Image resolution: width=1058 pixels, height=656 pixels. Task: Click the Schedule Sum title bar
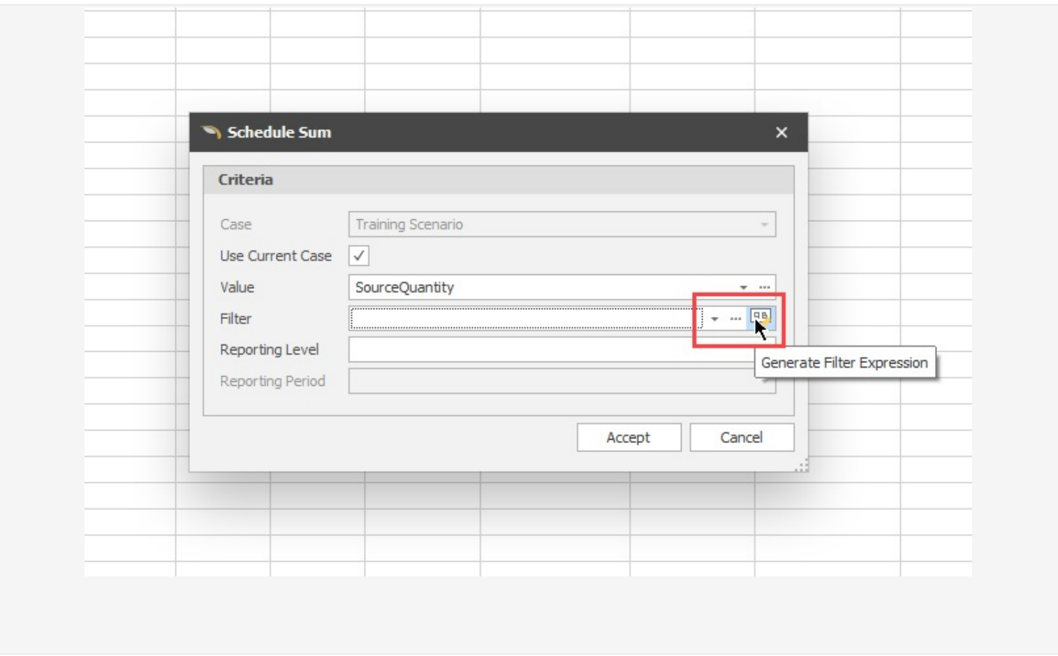[419, 132]
